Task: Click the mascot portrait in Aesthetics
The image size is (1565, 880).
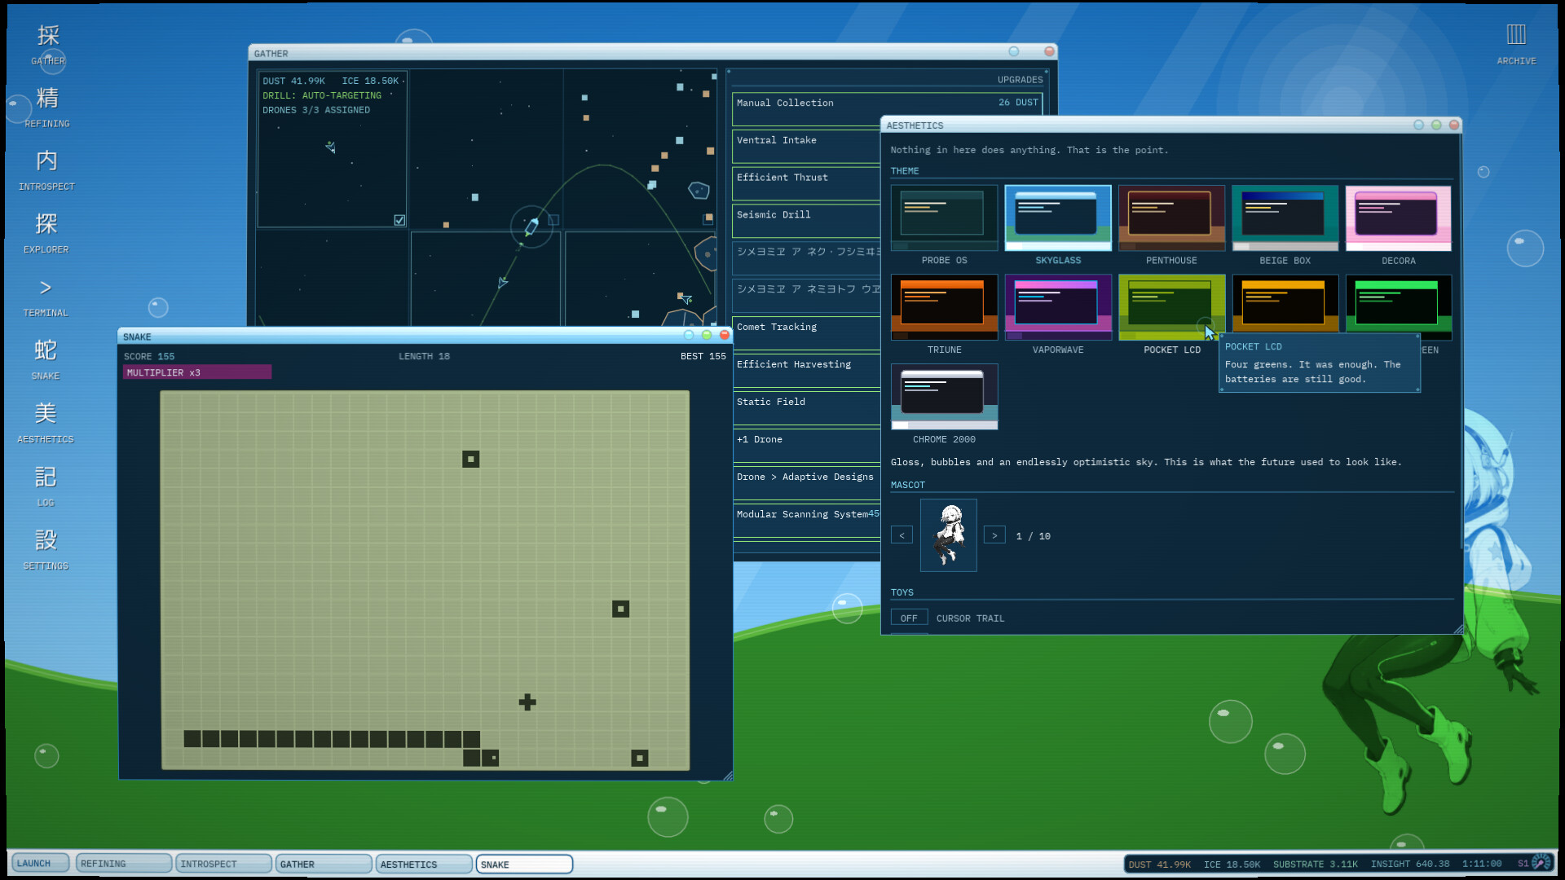Action: click(x=948, y=535)
